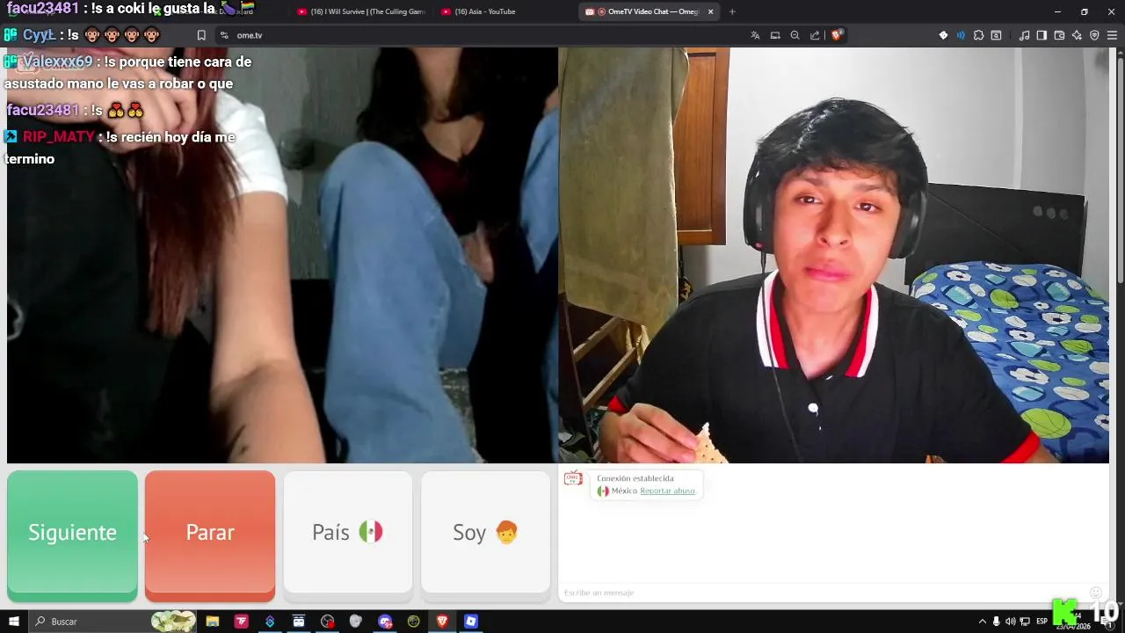Click your own webcam video feed
1125x633 pixels.
coord(833,255)
